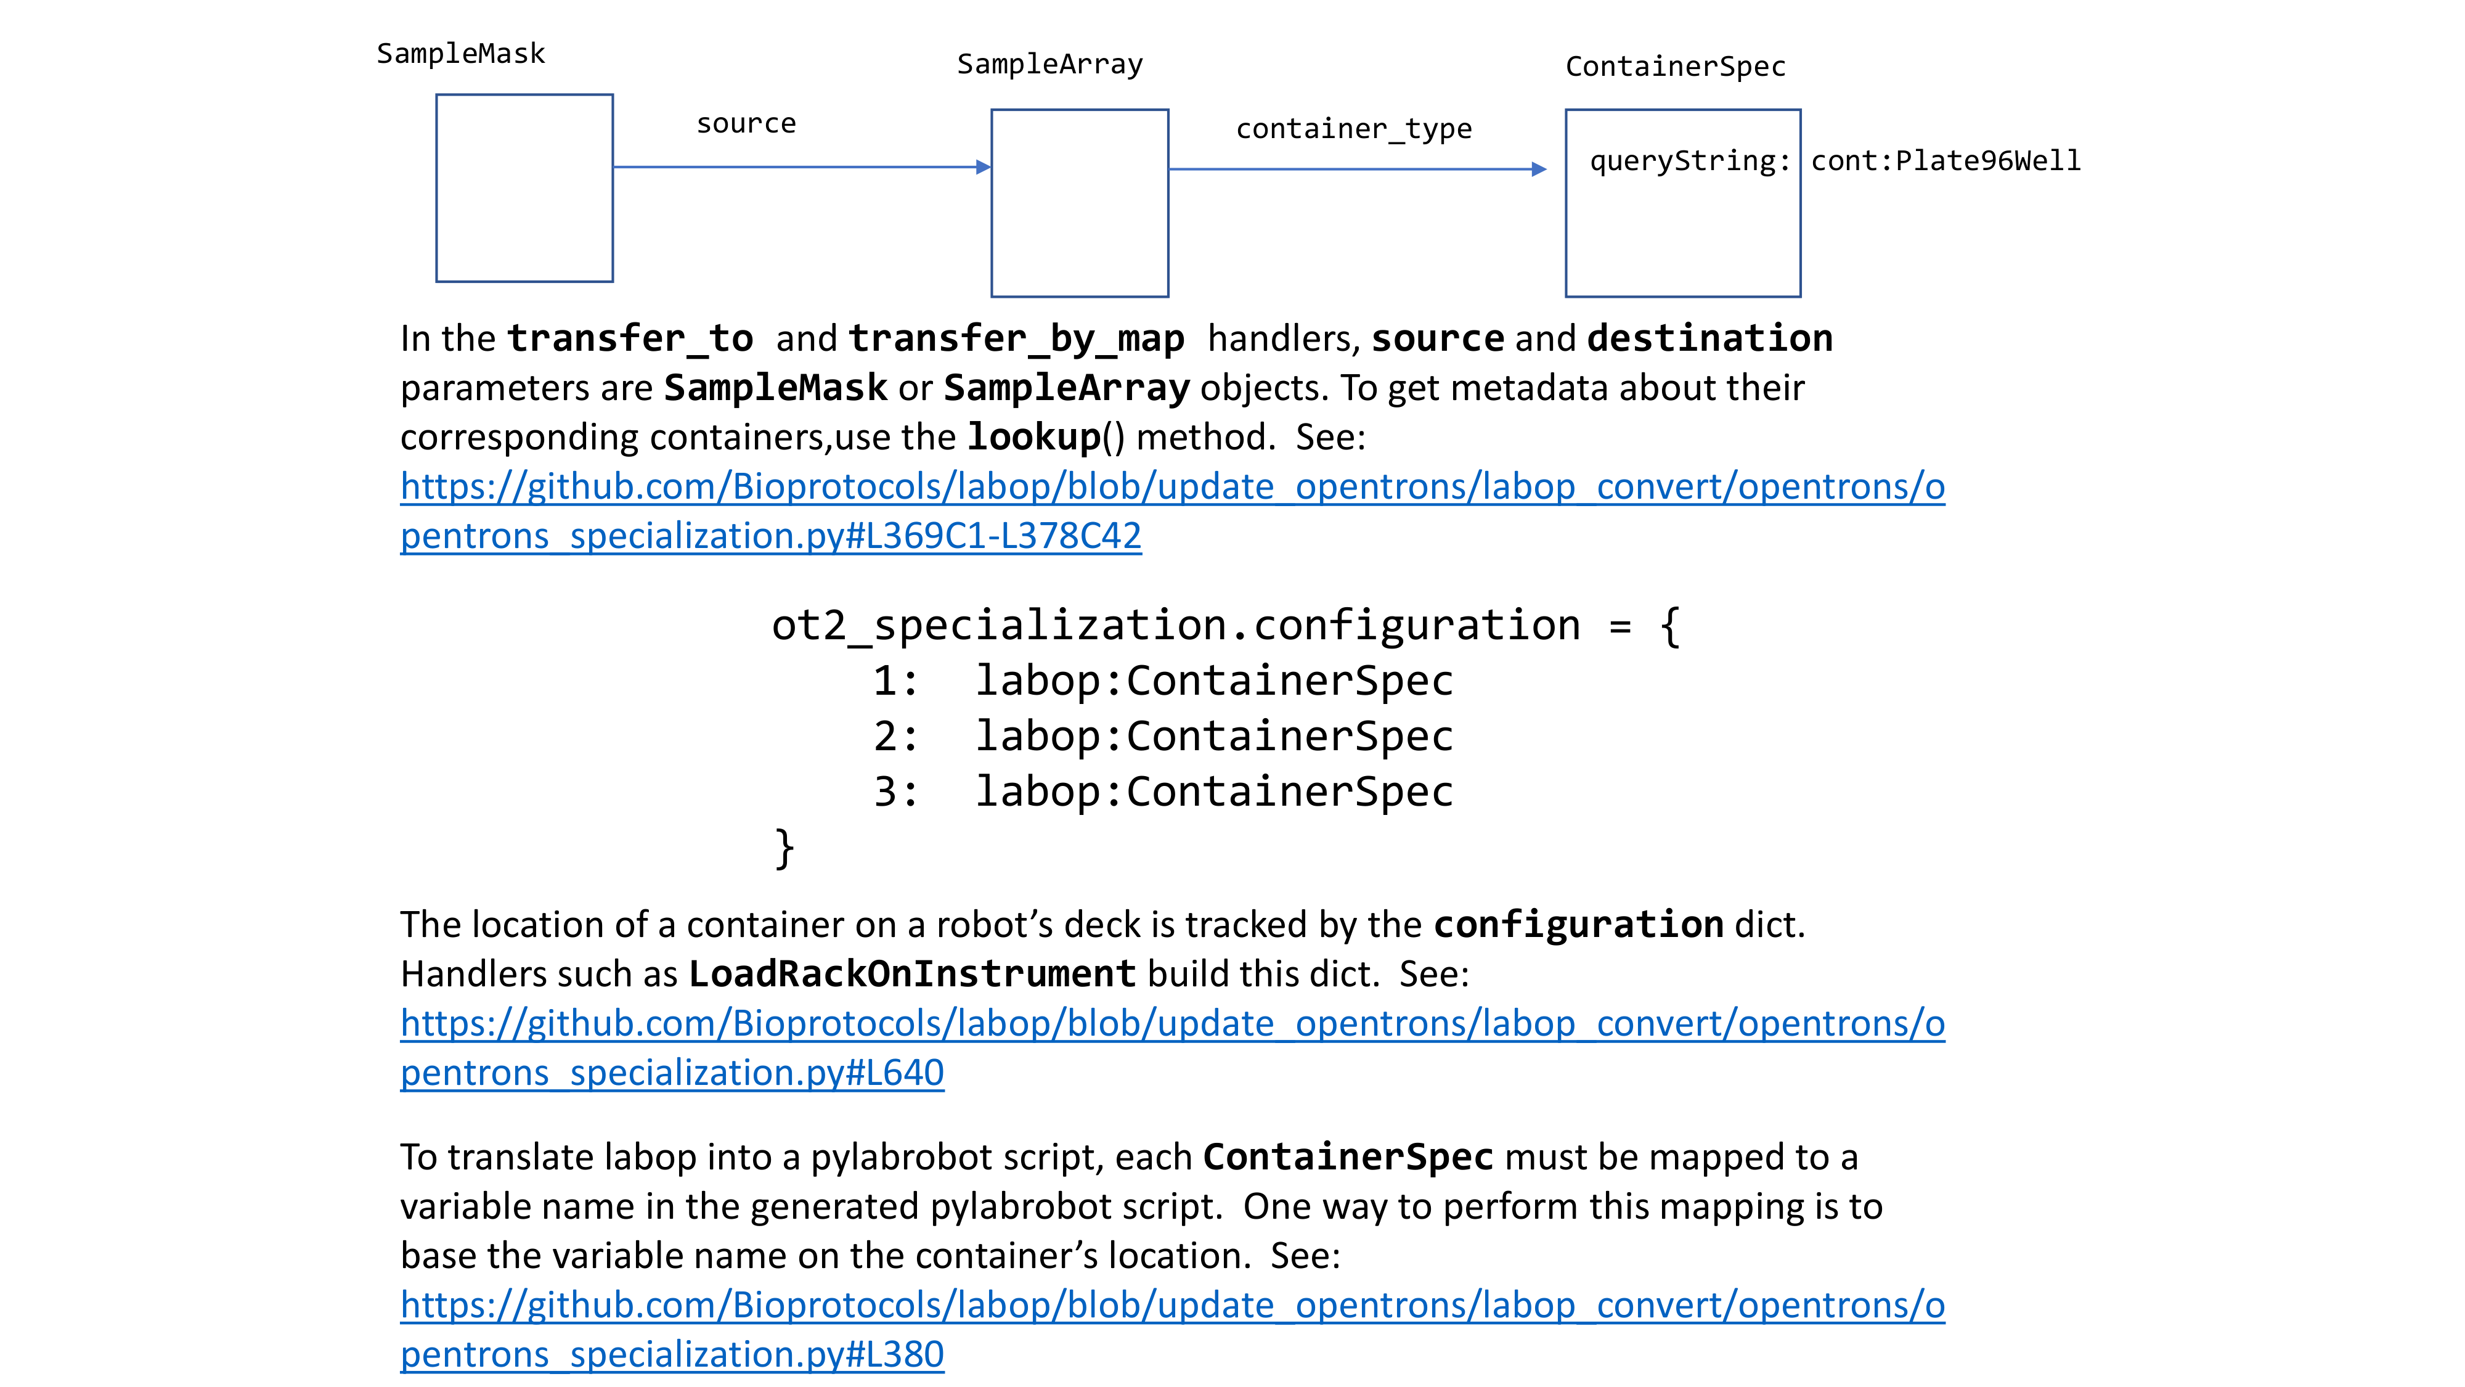This screenshot has width=2465, height=1387.
Task: Click the container_type arrow label
Action: click(1355, 129)
